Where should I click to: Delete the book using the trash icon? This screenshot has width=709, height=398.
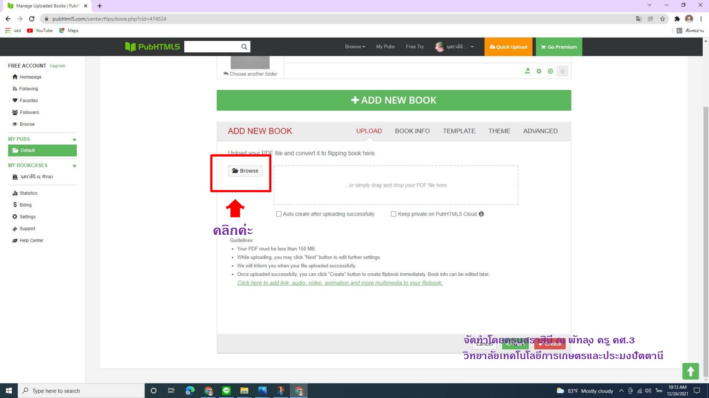pyautogui.click(x=562, y=71)
